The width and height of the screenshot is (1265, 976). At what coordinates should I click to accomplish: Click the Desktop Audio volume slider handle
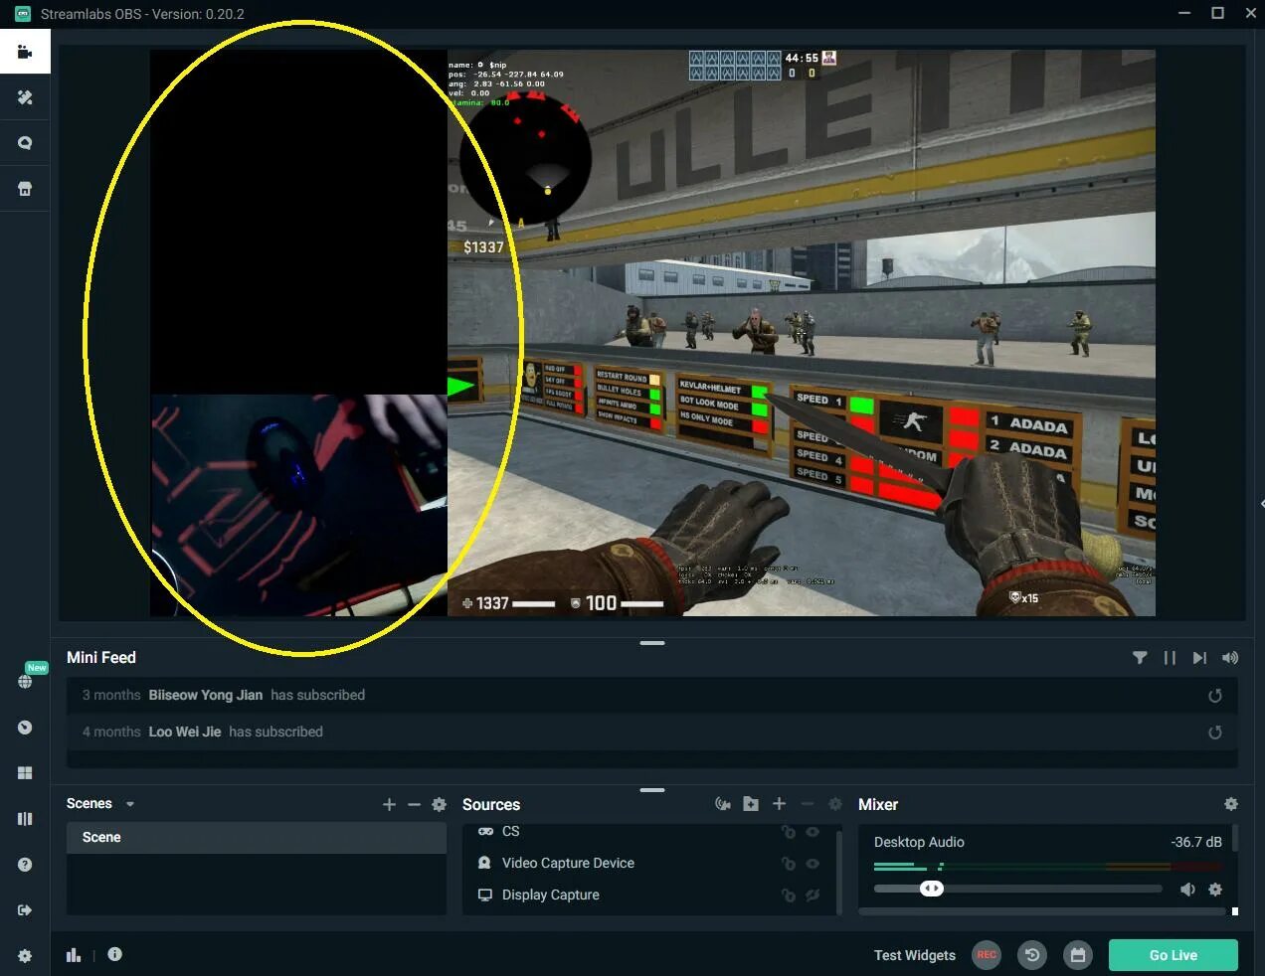tap(932, 889)
